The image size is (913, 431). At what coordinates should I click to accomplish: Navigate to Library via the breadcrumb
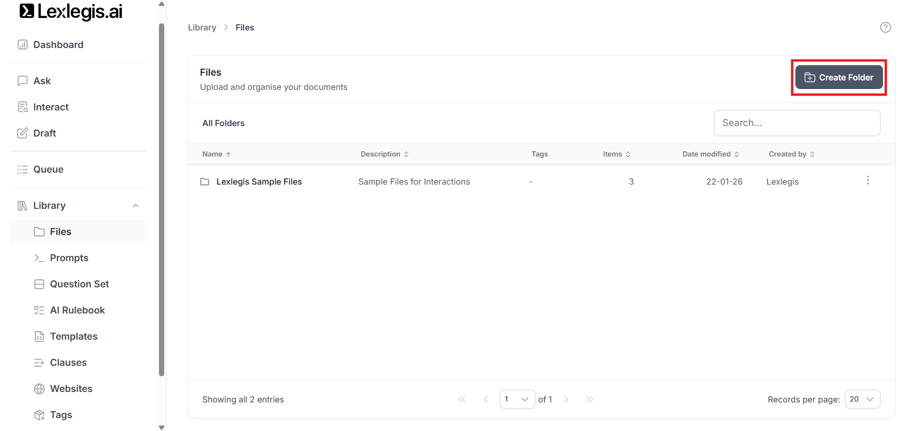202,28
